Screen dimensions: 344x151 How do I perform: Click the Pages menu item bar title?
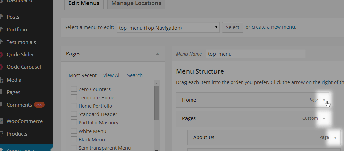189,118
